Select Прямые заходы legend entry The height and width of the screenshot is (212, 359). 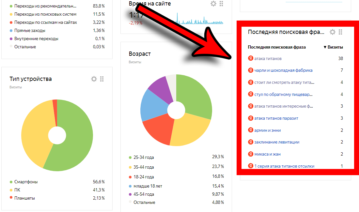(30, 31)
